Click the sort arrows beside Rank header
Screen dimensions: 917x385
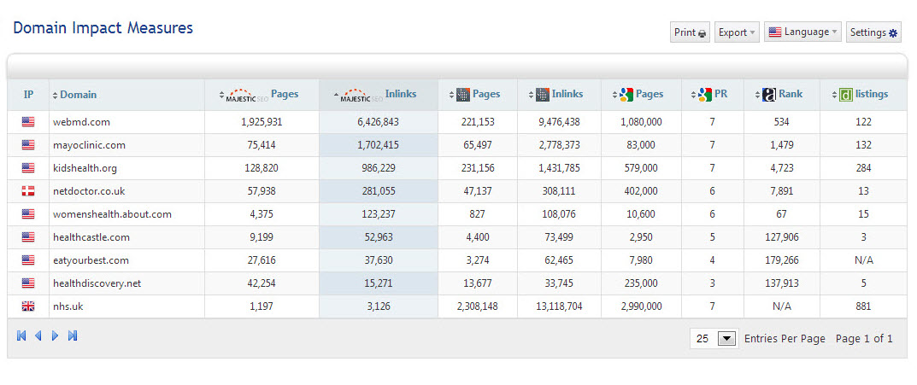[x=757, y=95]
